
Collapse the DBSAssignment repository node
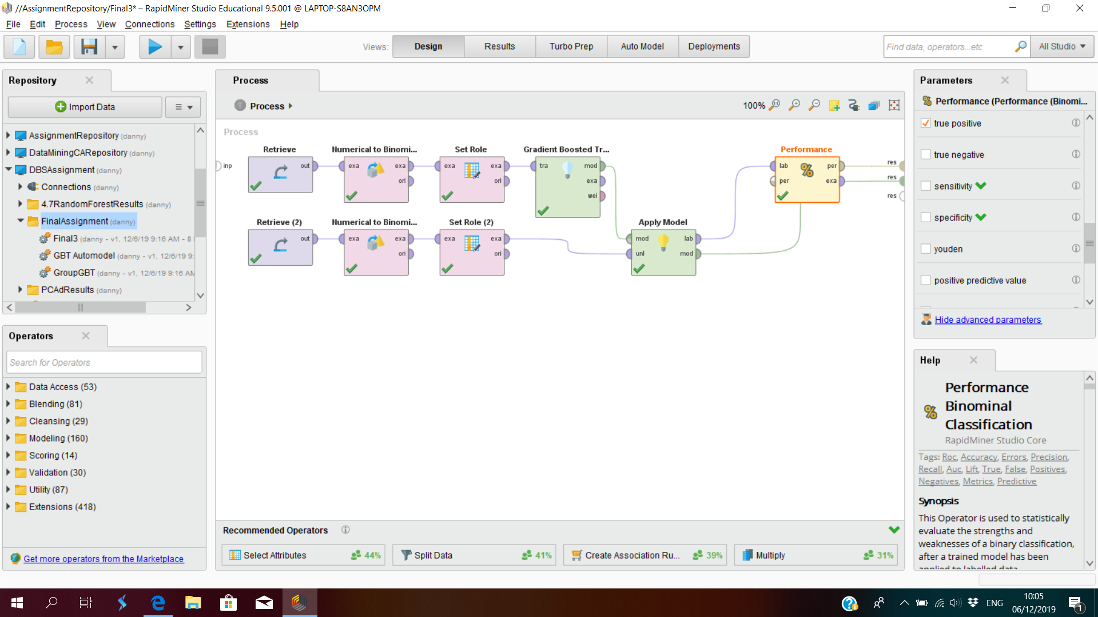click(8, 170)
